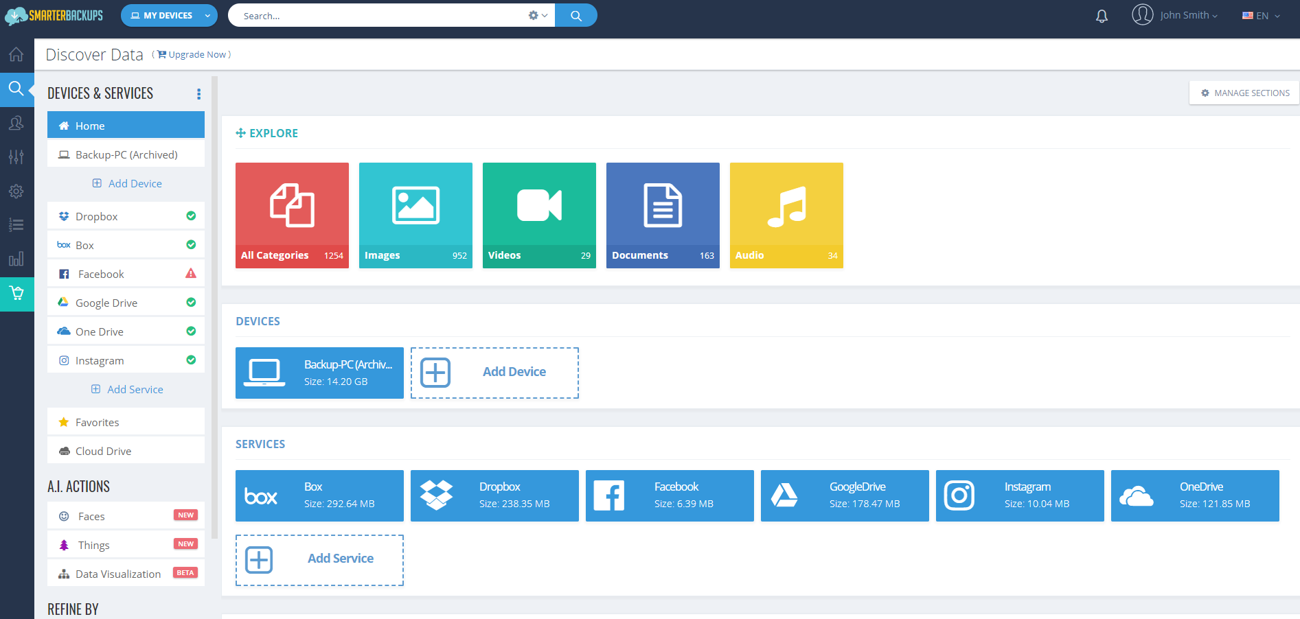Screen dimensions: 1300x619
Task: Open the bar chart icon in left rail
Action: point(16,259)
